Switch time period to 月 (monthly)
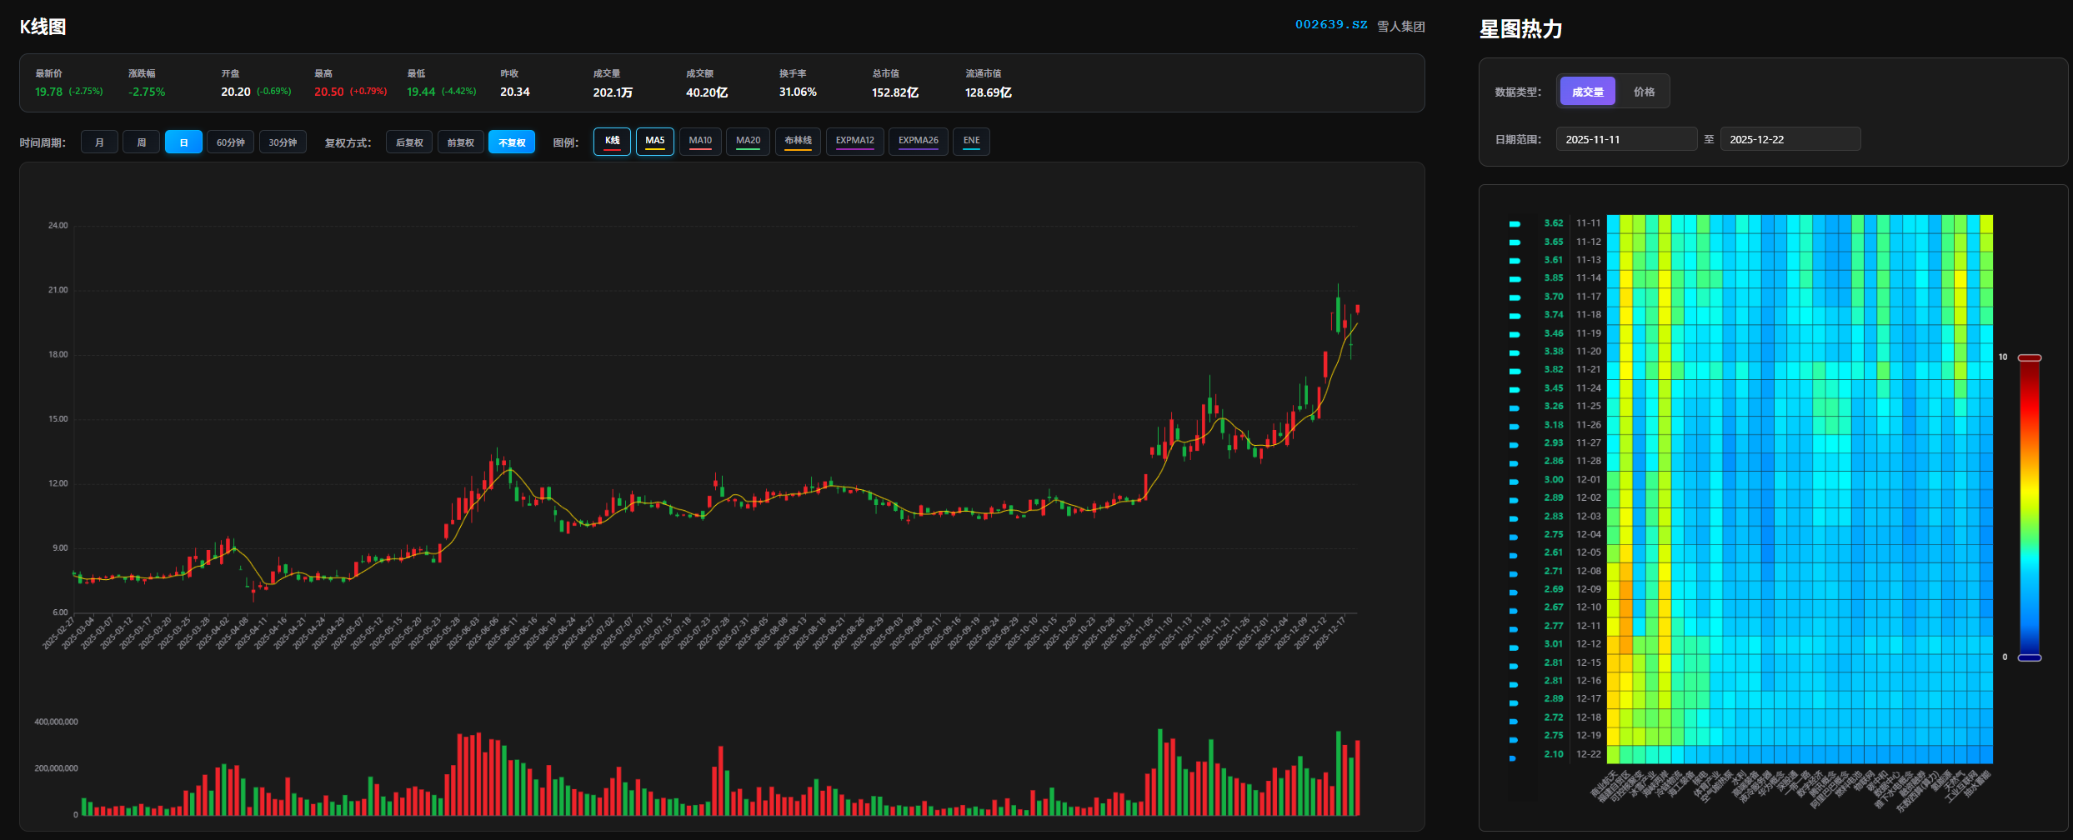 (99, 142)
